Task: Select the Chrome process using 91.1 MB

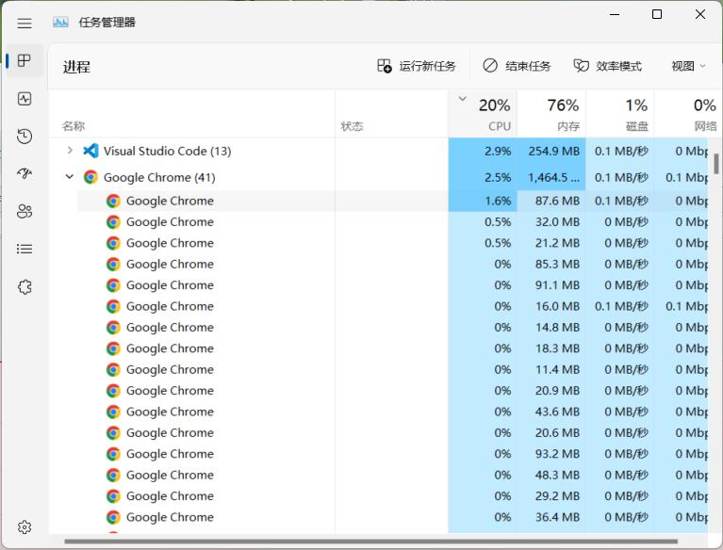Action: pos(392,285)
